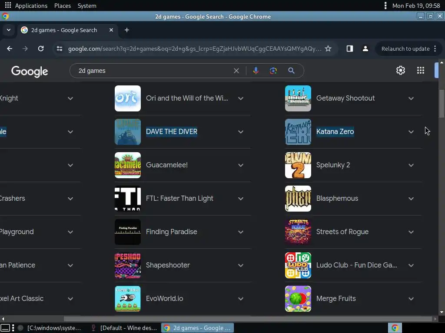Click the Shapeshooter thumbnail
445x333 pixels.
tap(128, 265)
